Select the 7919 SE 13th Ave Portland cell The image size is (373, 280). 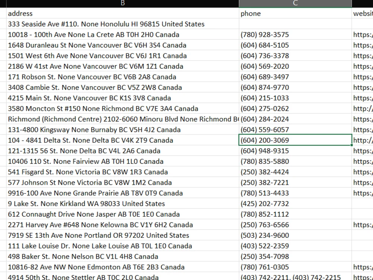point(122,235)
